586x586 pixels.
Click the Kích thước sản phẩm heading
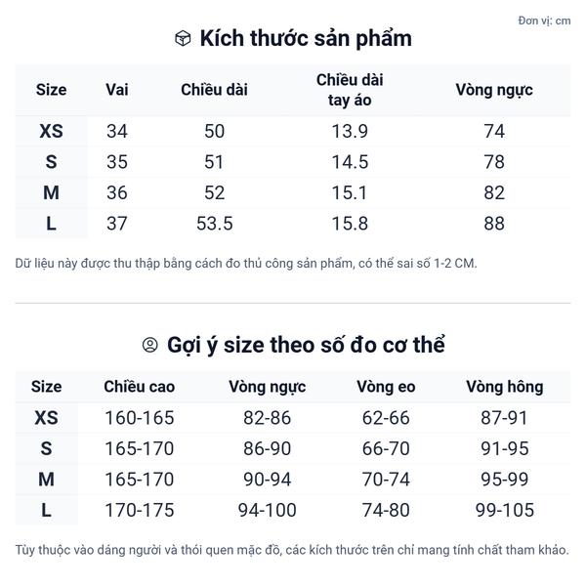click(306, 39)
